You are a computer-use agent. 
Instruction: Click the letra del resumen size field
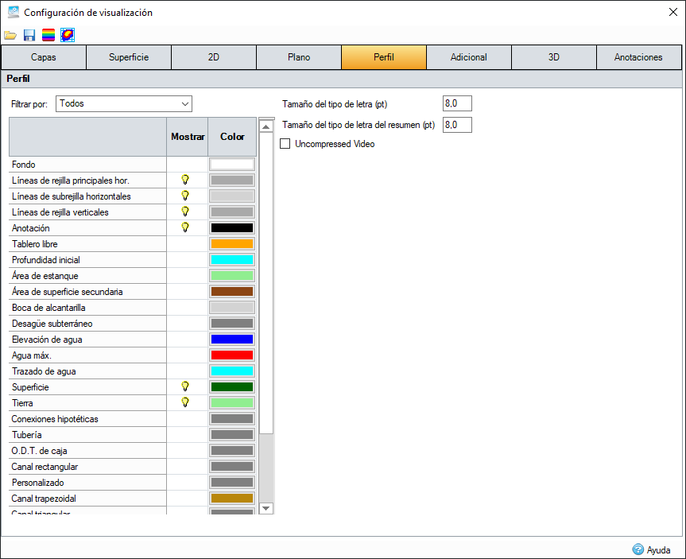point(457,125)
